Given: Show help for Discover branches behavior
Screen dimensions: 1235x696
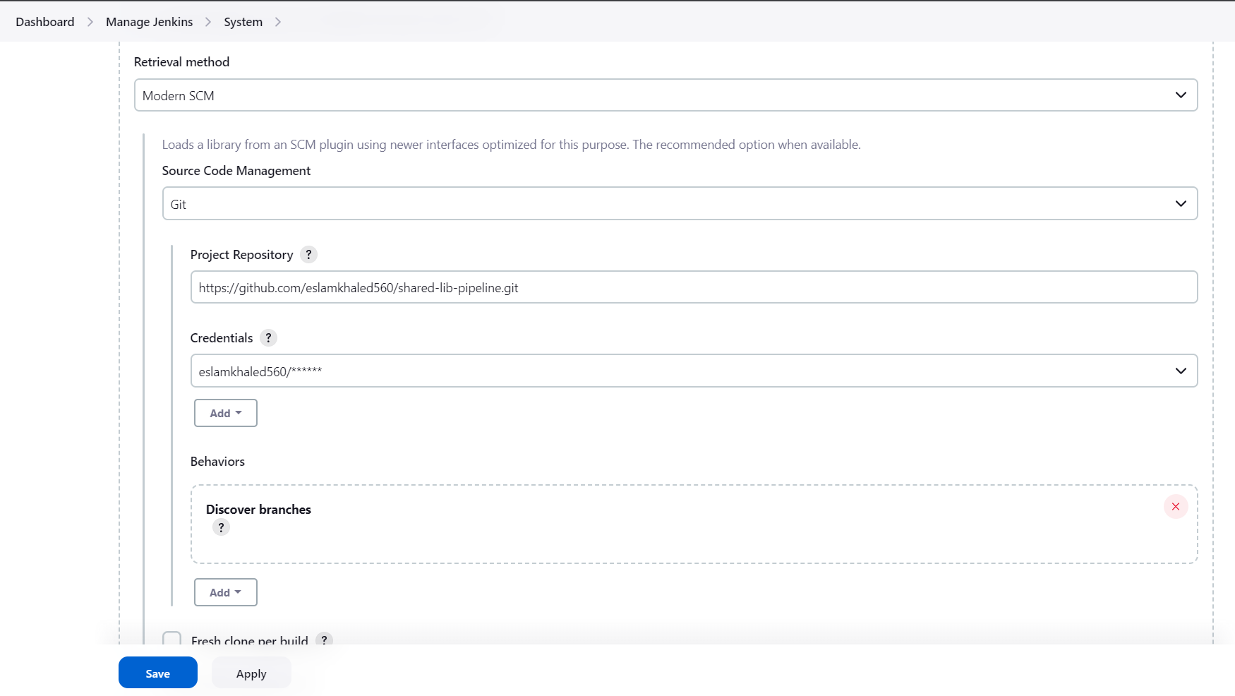Looking at the screenshot, I should (221, 527).
